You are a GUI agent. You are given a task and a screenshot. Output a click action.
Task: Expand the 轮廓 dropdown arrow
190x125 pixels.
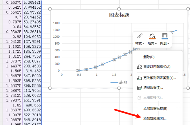(x=168, y=44)
